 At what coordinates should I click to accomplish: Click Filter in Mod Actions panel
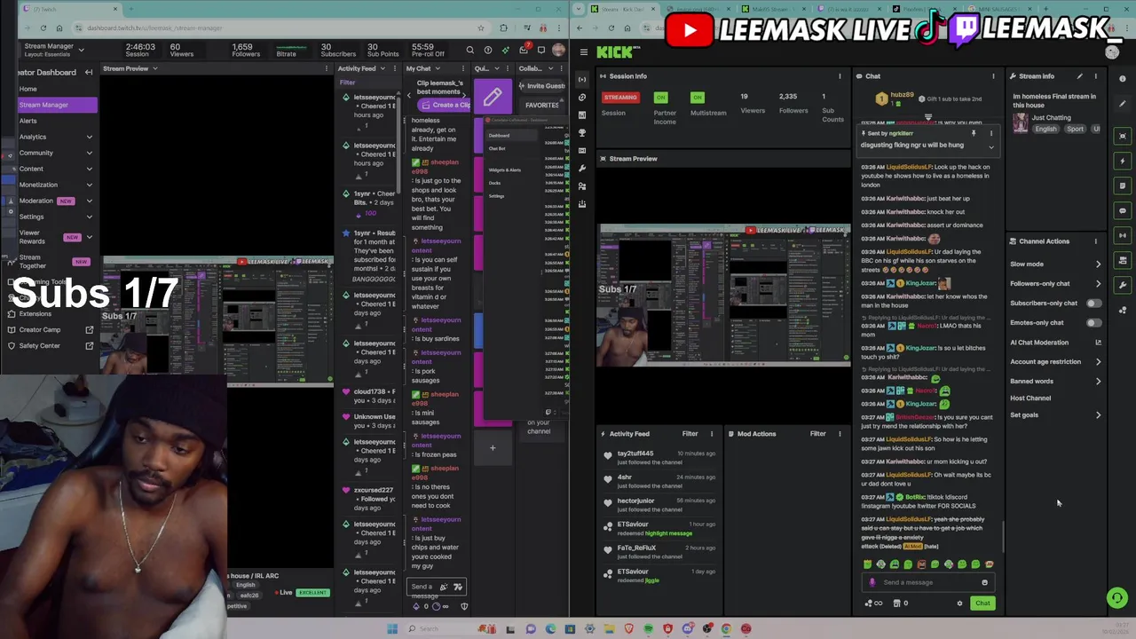(817, 434)
